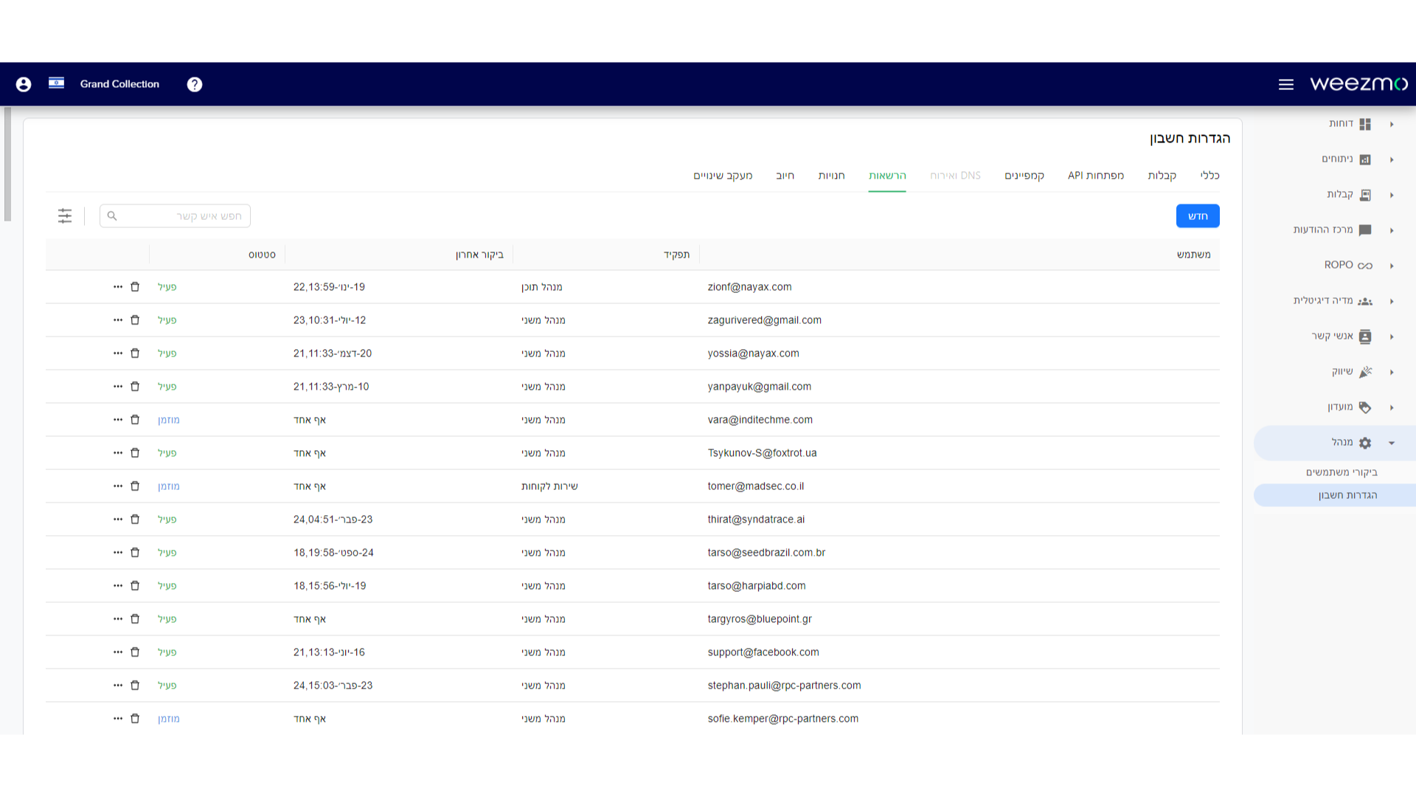The image size is (1416, 797).
Task: Click the מנהל gear icon in sidebar
Action: tap(1365, 443)
